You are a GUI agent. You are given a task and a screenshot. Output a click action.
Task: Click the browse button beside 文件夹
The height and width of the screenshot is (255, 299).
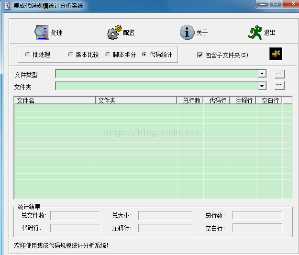pos(279,86)
